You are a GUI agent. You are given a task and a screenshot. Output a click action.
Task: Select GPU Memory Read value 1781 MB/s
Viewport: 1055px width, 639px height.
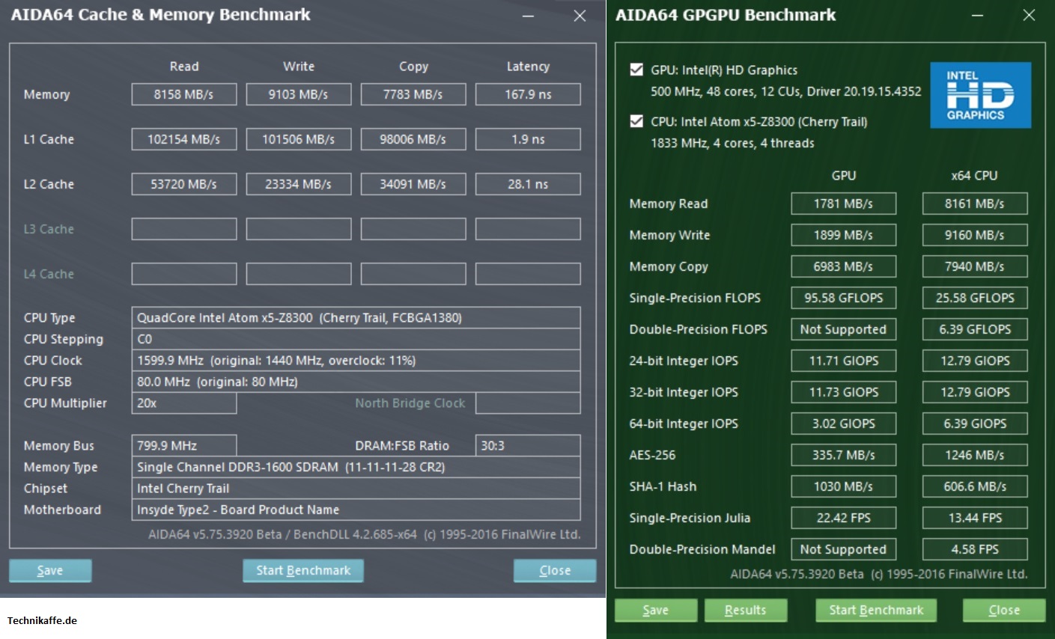pyautogui.click(x=844, y=204)
